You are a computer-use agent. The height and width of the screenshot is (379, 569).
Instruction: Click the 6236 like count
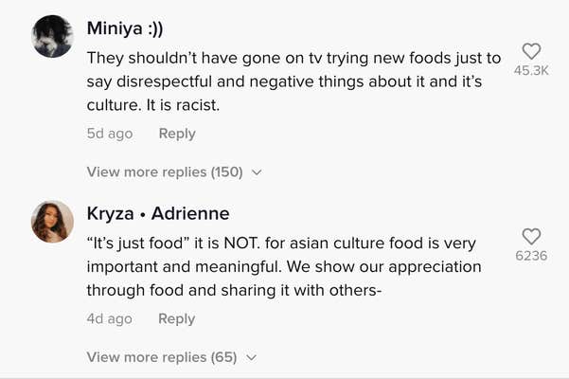531,256
